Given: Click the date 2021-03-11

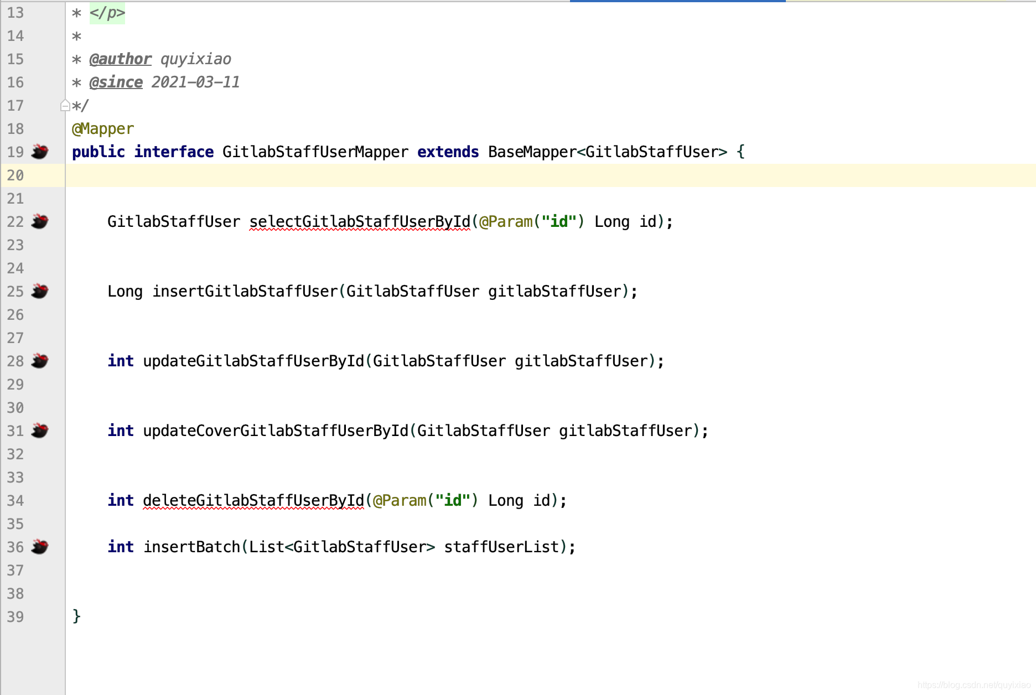Looking at the screenshot, I should click(195, 82).
